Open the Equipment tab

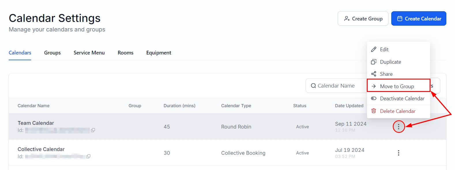tap(159, 53)
